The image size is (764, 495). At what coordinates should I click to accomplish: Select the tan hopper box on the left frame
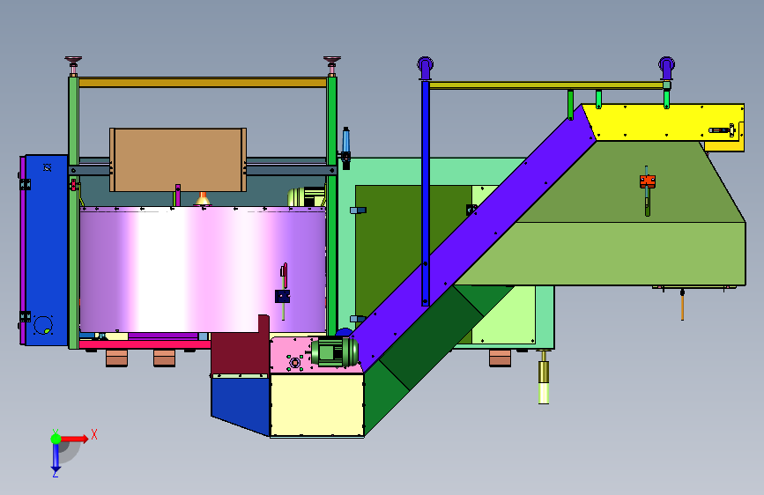[178, 159]
